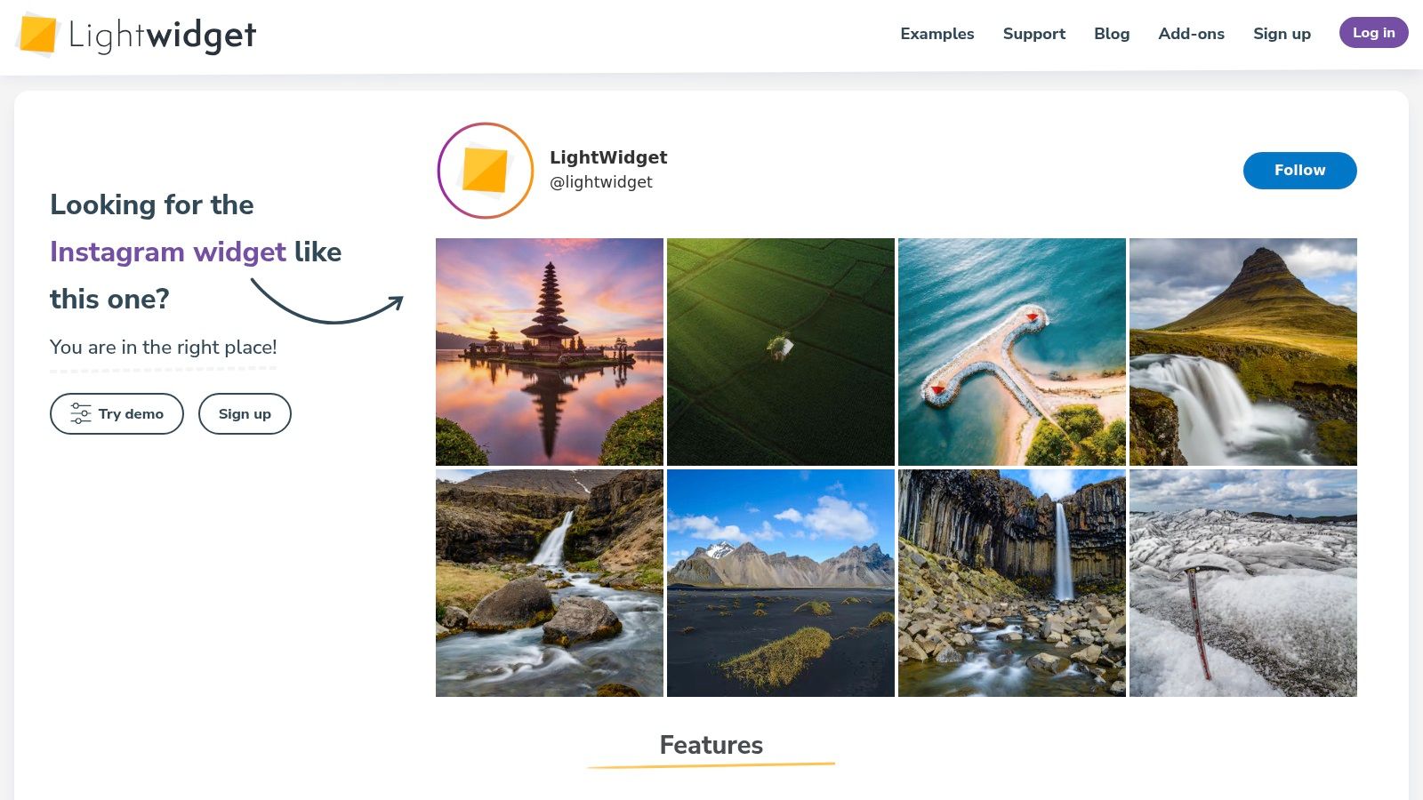Click the blue Follow button

pyautogui.click(x=1300, y=171)
